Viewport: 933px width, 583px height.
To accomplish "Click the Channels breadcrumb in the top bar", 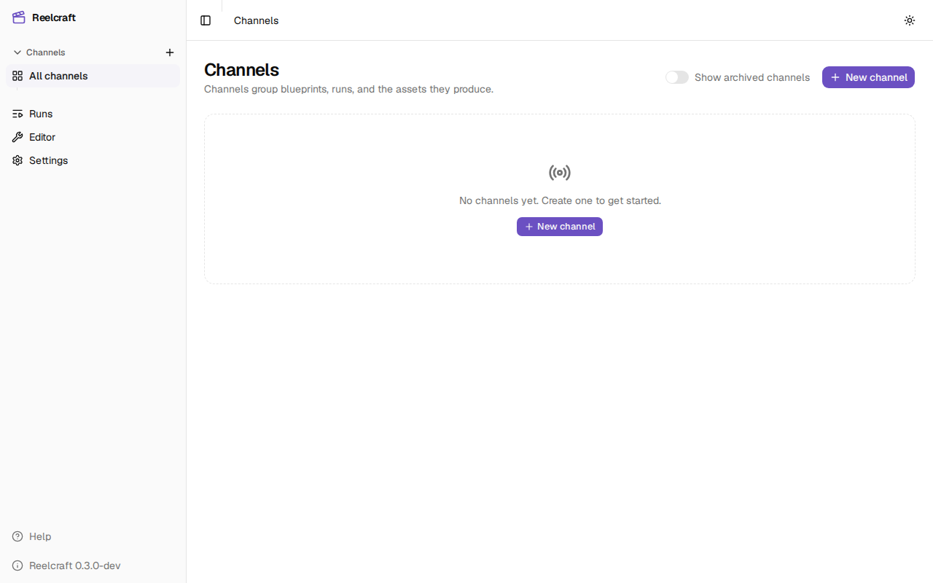I will (256, 20).
